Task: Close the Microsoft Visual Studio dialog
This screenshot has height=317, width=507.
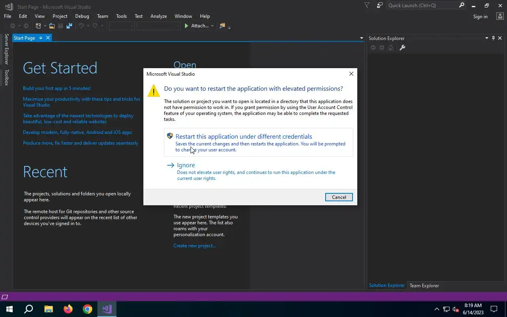Action: [x=351, y=74]
